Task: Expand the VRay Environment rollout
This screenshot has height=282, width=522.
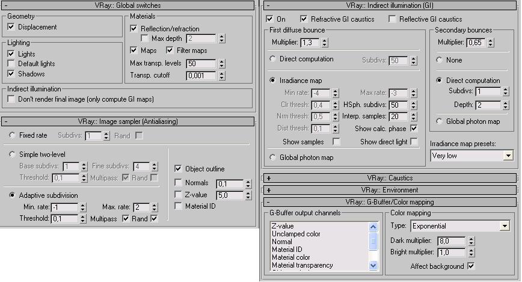Action: coord(390,190)
